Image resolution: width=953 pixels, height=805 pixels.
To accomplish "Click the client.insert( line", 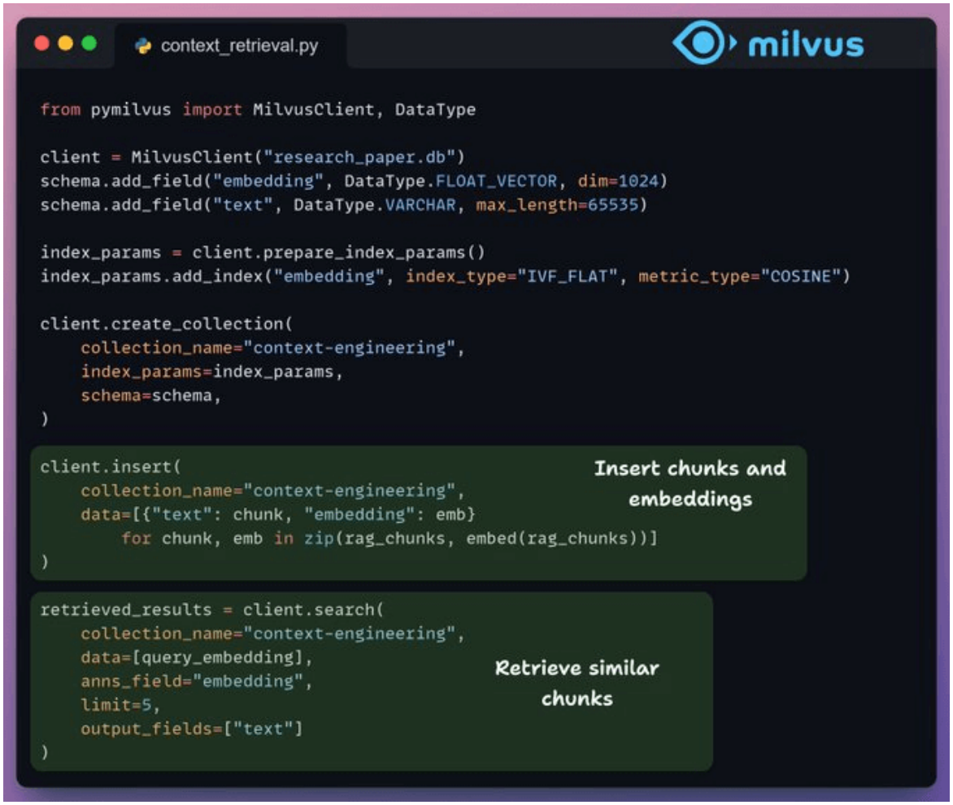I will [111, 467].
